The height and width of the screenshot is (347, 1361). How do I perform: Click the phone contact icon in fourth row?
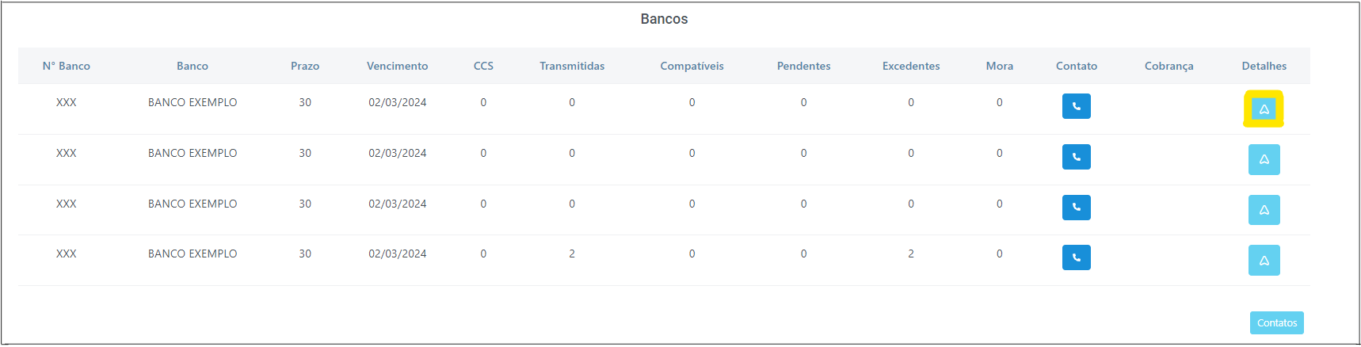point(1076,257)
